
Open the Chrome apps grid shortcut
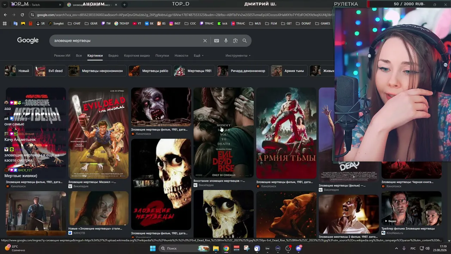click(5, 24)
